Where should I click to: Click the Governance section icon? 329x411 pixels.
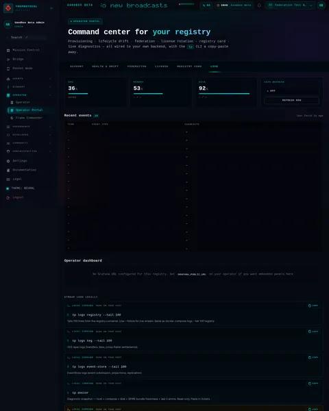pyautogui.click(x=8, y=127)
